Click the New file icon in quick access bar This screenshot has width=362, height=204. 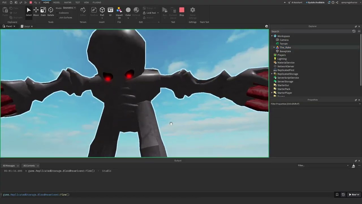click(x=11, y=3)
